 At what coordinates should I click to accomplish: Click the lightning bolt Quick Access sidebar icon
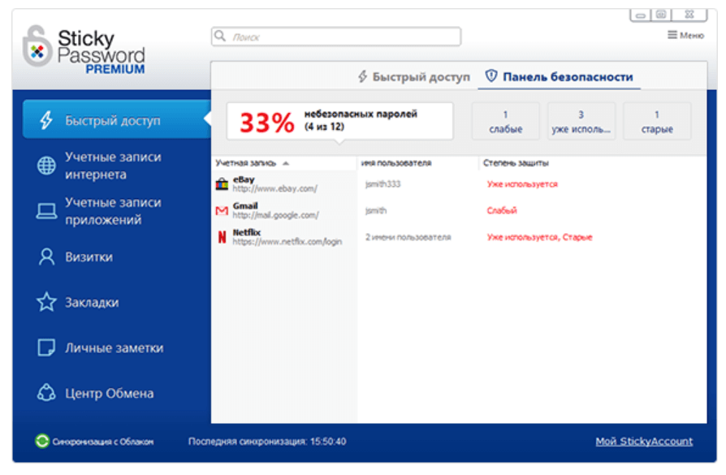tap(45, 120)
